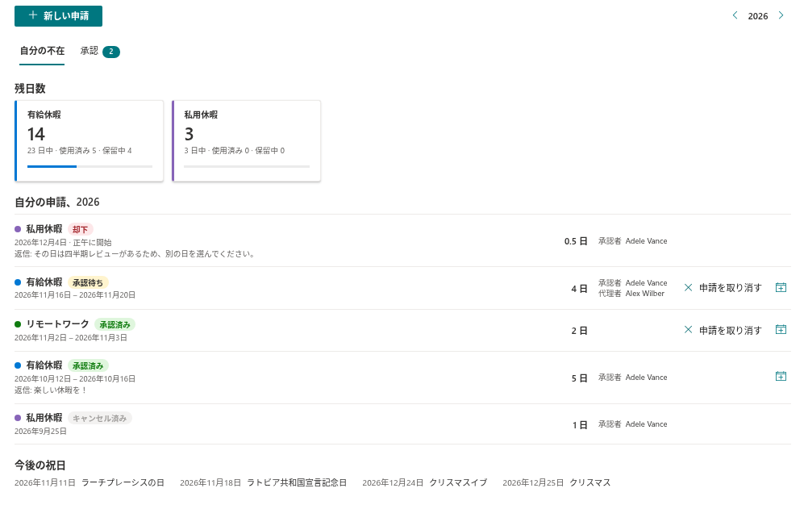Click the 私用休暇 usage progress bar
Viewport: 804px width, 505px height.
pos(247,167)
